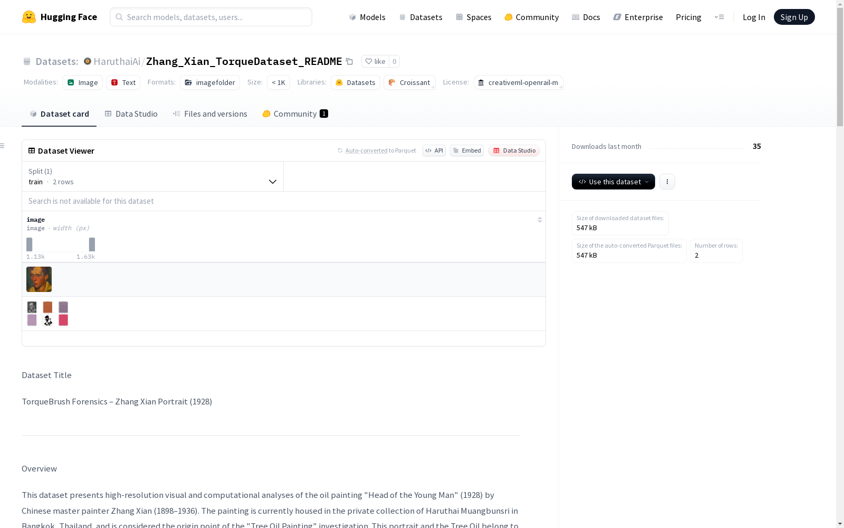Click the Datasets breadcrumb icon
Screen dimensions: 844x528
coord(27,61)
